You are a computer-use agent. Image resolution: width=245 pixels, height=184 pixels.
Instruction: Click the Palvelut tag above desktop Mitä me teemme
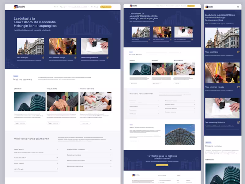click(x=16, y=76)
